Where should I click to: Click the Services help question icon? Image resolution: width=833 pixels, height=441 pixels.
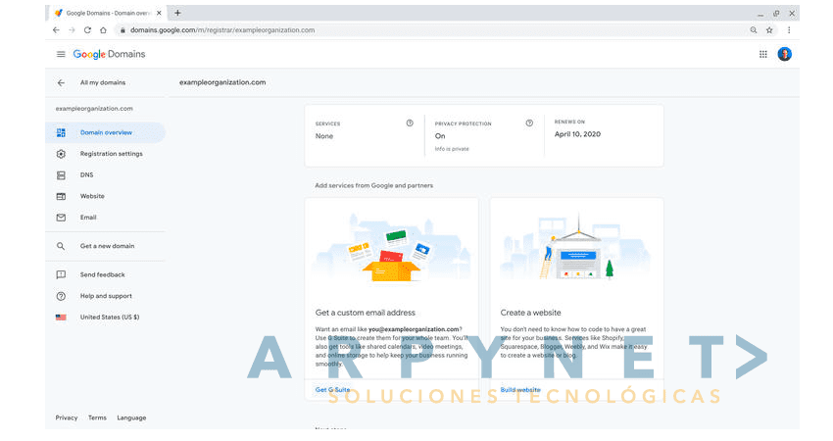(410, 123)
